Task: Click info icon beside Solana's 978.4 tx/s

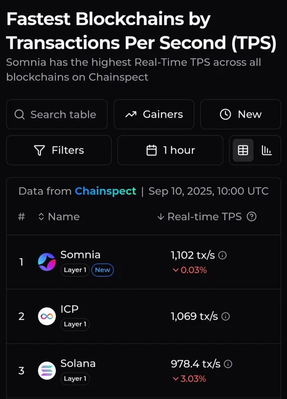Action: 228,364
